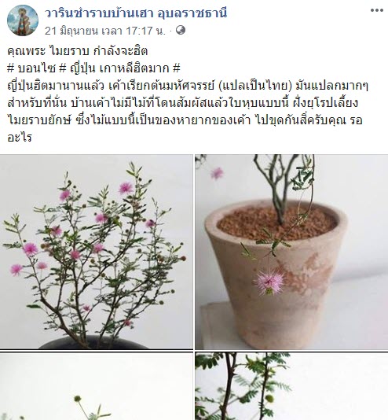Screen dimensions: 388x420
Task: Click the blurry pink flower beside the bare stem
Action: tap(216, 174)
